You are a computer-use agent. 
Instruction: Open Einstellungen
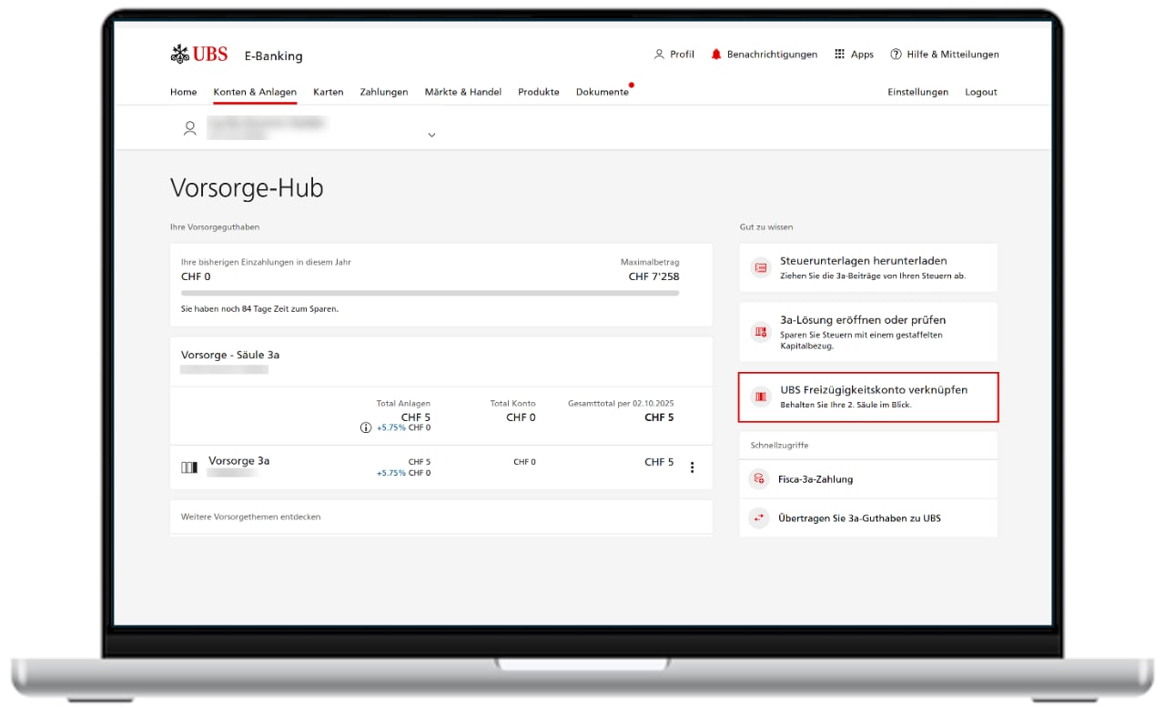point(917,92)
